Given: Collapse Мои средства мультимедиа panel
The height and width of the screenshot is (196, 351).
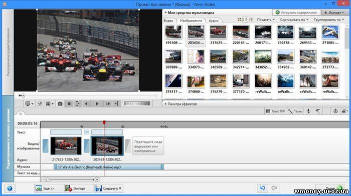Looking at the screenshot, I should (x=166, y=12).
